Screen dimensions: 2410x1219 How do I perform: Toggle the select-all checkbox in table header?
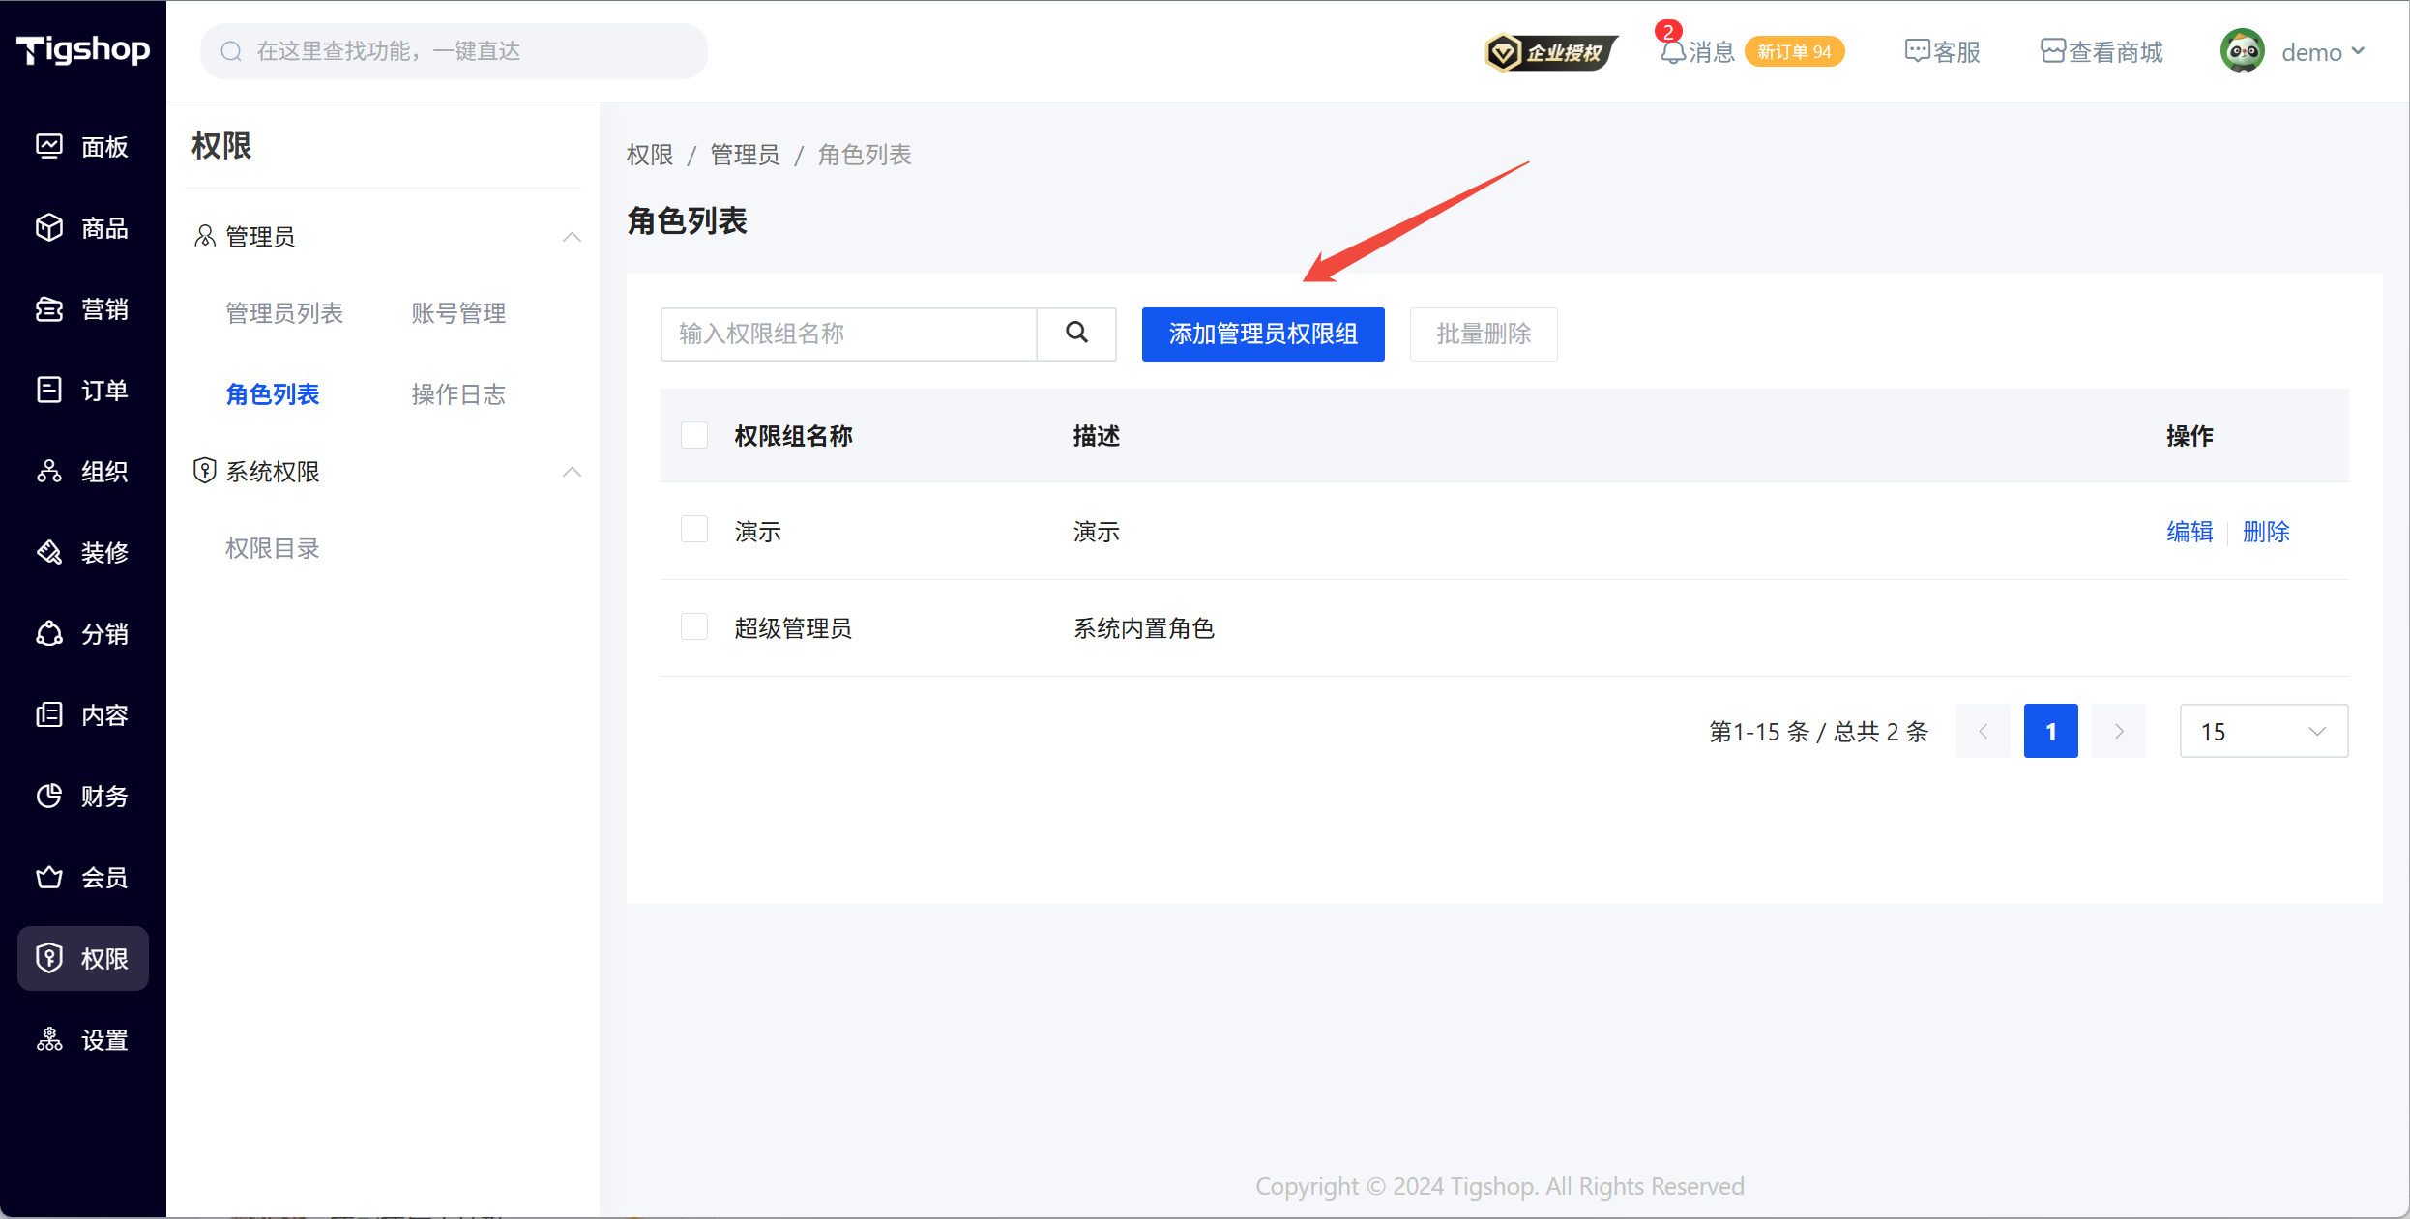694,435
